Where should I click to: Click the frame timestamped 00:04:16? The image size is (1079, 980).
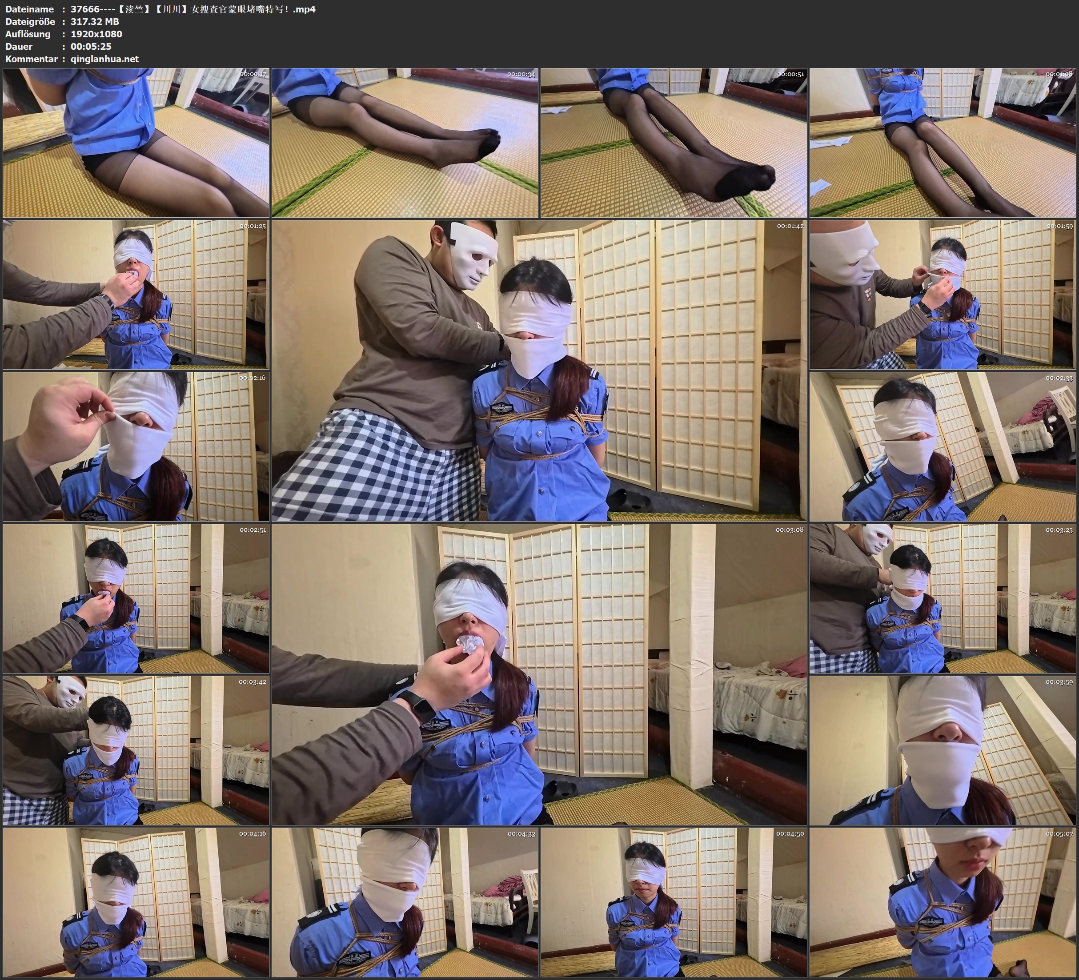136,902
